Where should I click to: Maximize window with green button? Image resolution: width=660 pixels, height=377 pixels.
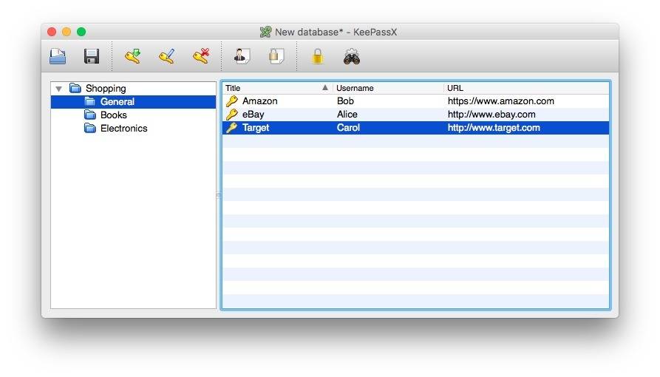pyautogui.click(x=81, y=32)
